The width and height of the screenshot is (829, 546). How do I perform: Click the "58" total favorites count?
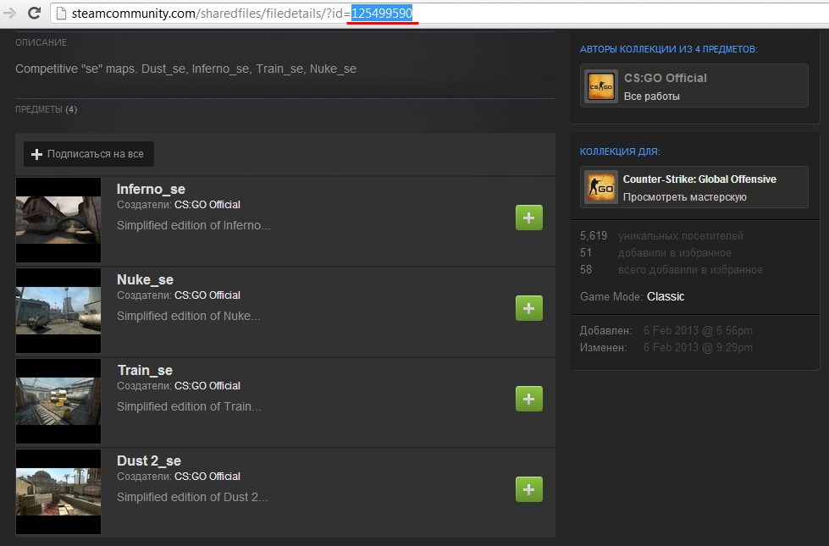(x=585, y=269)
